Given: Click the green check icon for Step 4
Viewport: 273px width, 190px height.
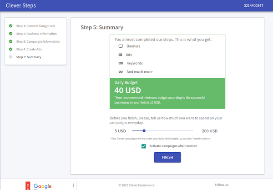Looking at the screenshot, I should [10, 49].
